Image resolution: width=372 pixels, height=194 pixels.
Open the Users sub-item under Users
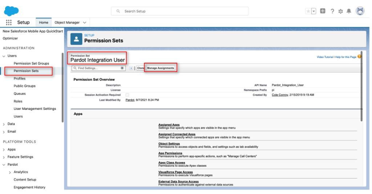(x=18, y=116)
